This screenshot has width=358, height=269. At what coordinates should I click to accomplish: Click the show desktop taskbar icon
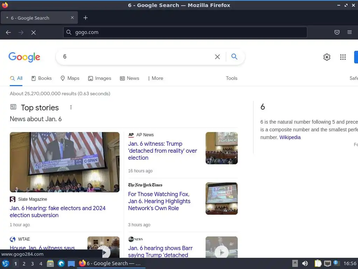[71, 263]
